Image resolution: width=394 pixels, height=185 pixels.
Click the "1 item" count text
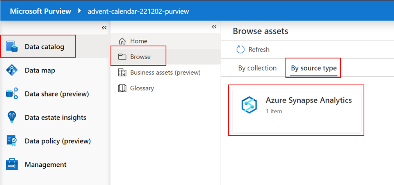coord(274,111)
